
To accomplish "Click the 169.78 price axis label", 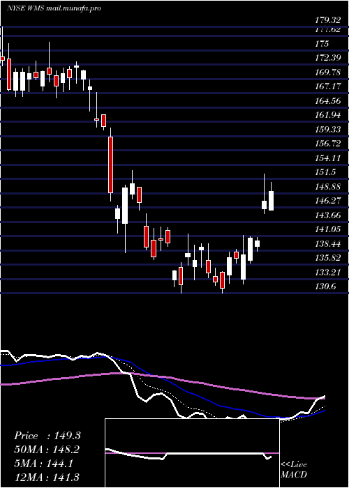I will 327,73.
